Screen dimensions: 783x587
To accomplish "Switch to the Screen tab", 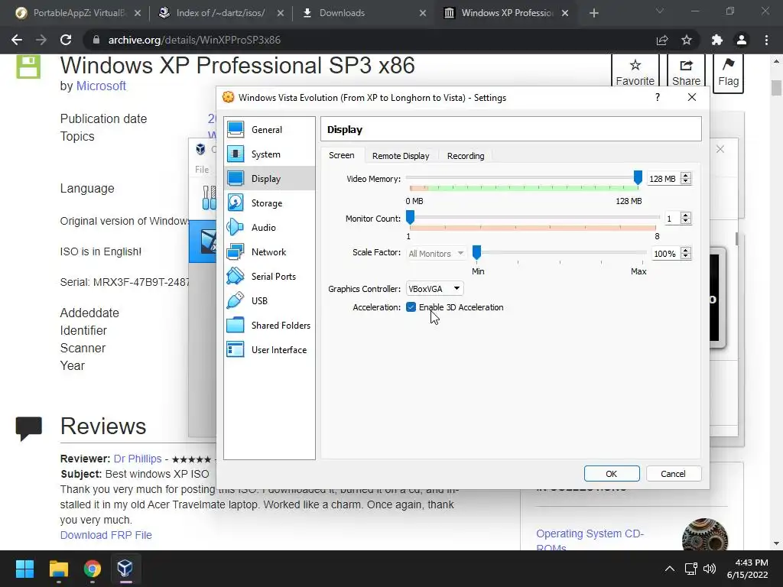I will coord(342,155).
